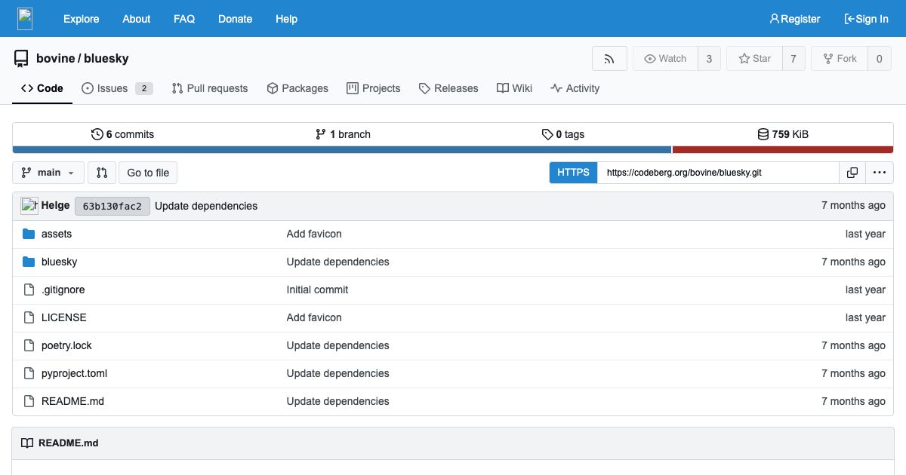The image size is (906, 475).
Task: Click the Sign In link
Action: click(866, 19)
